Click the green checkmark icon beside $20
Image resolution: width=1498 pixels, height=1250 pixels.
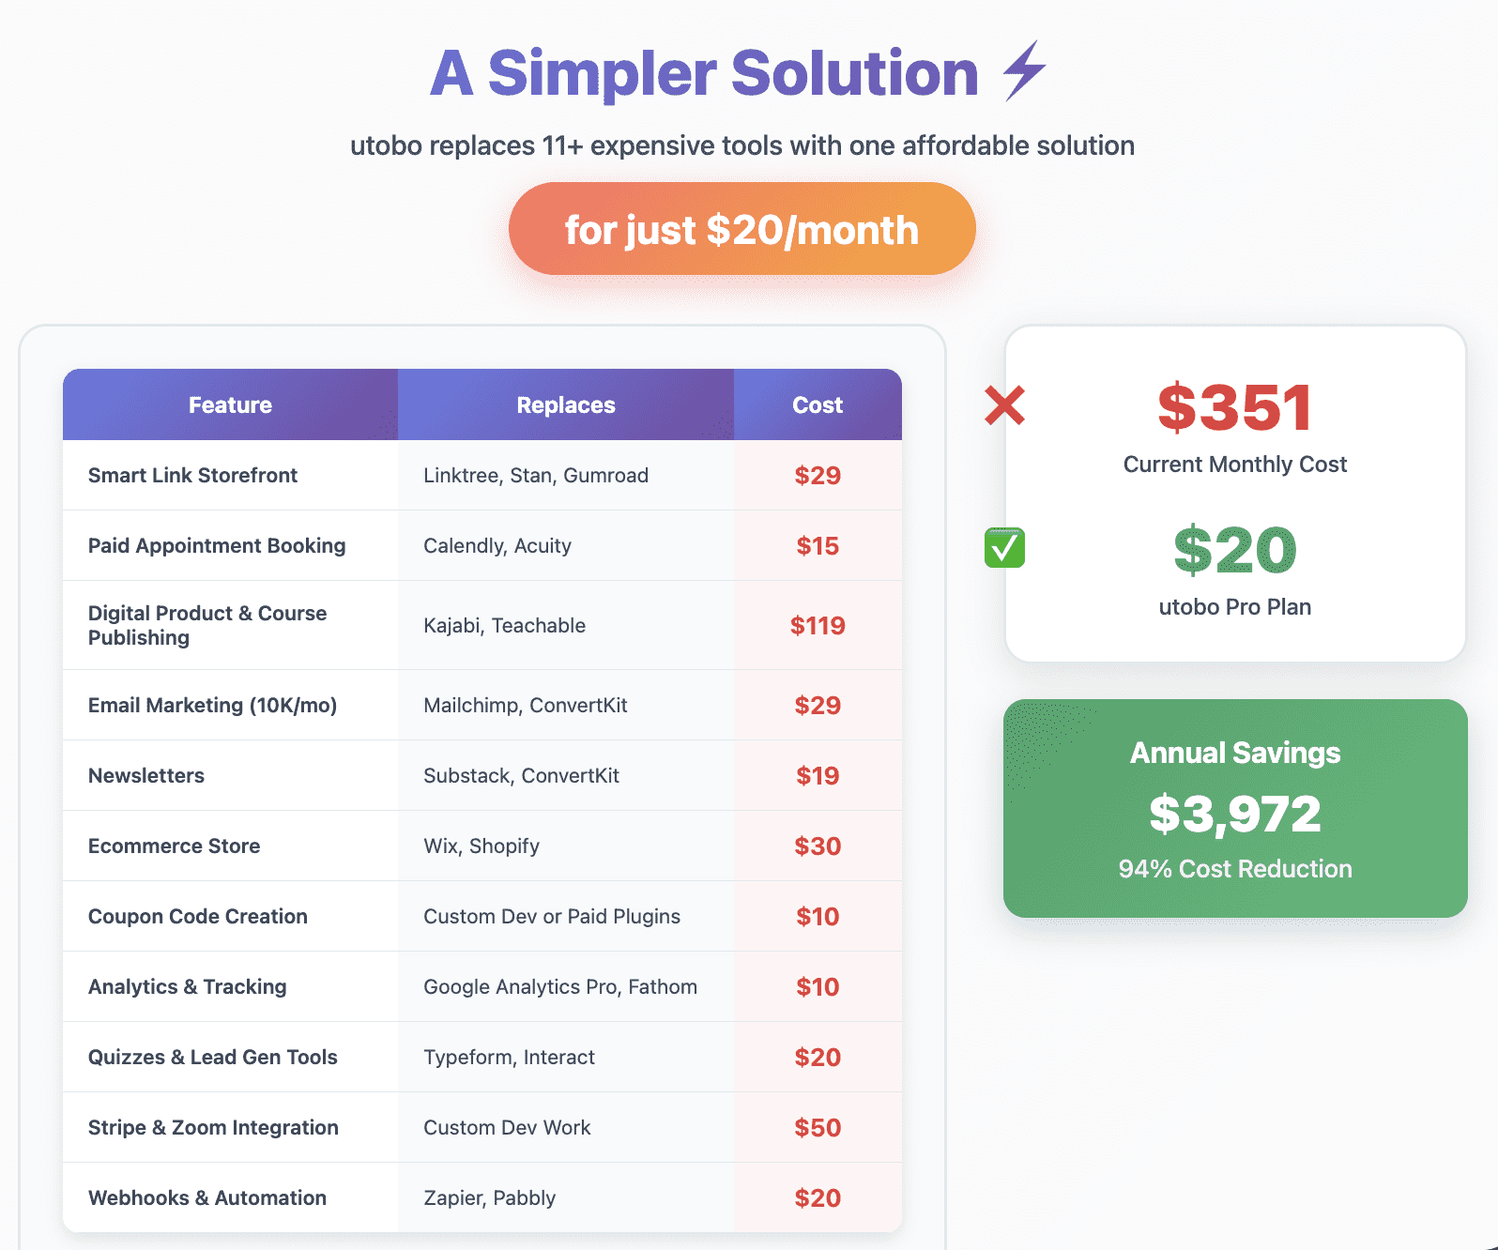pos(1004,548)
